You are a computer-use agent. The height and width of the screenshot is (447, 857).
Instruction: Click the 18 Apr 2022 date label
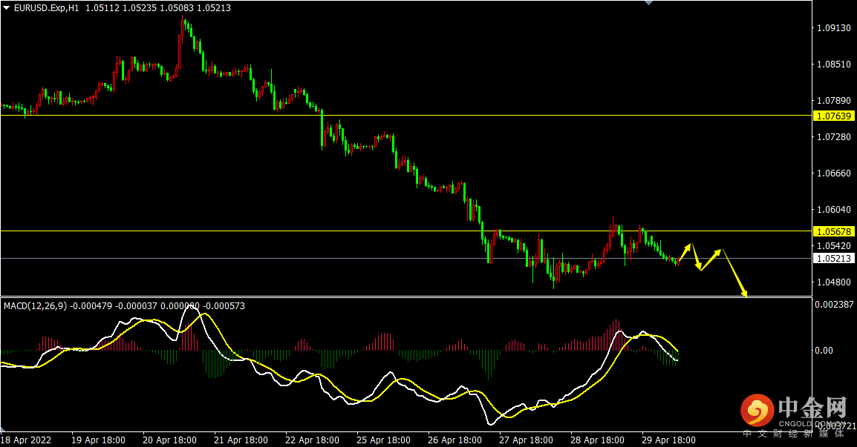(26, 440)
